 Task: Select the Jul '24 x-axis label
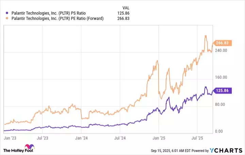click(119, 139)
